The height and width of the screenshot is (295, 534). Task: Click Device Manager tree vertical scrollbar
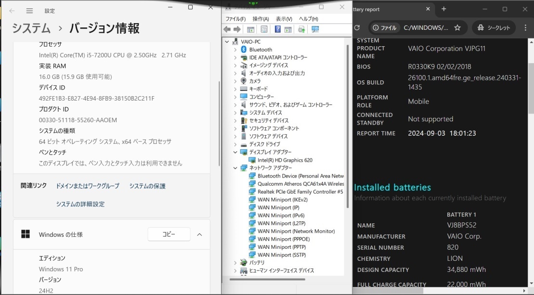348,126
